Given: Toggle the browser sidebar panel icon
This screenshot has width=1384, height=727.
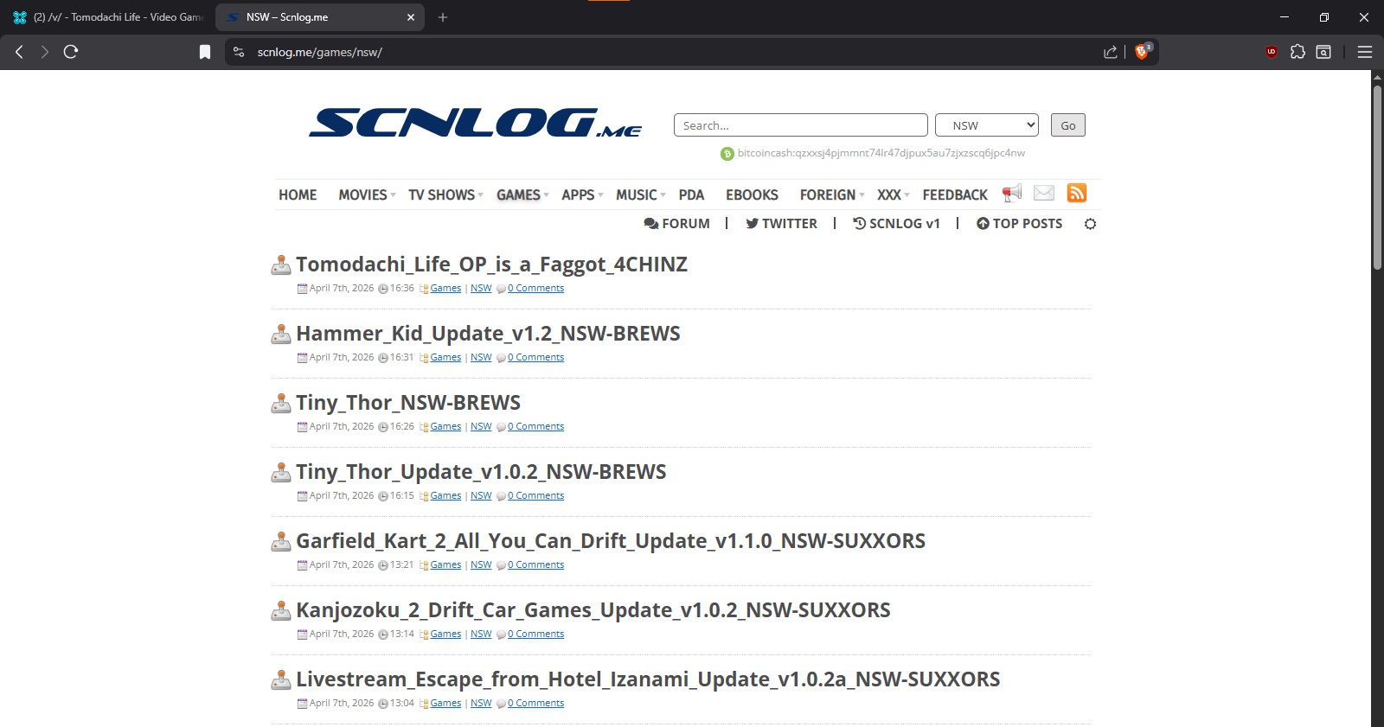Looking at the screenshot, I should [1323, 52].
